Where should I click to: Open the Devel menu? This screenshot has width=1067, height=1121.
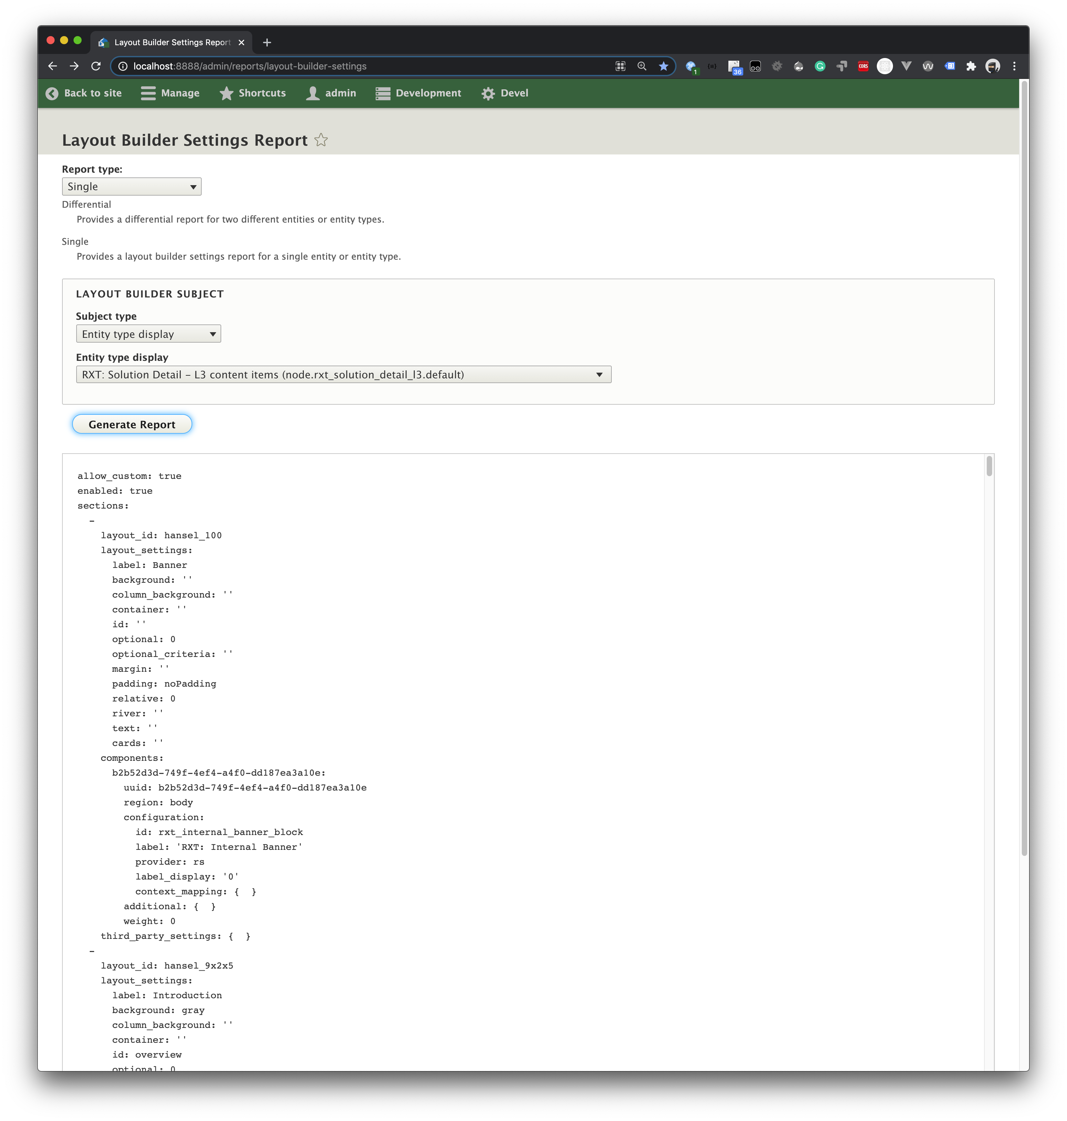[x=504, y=93]
